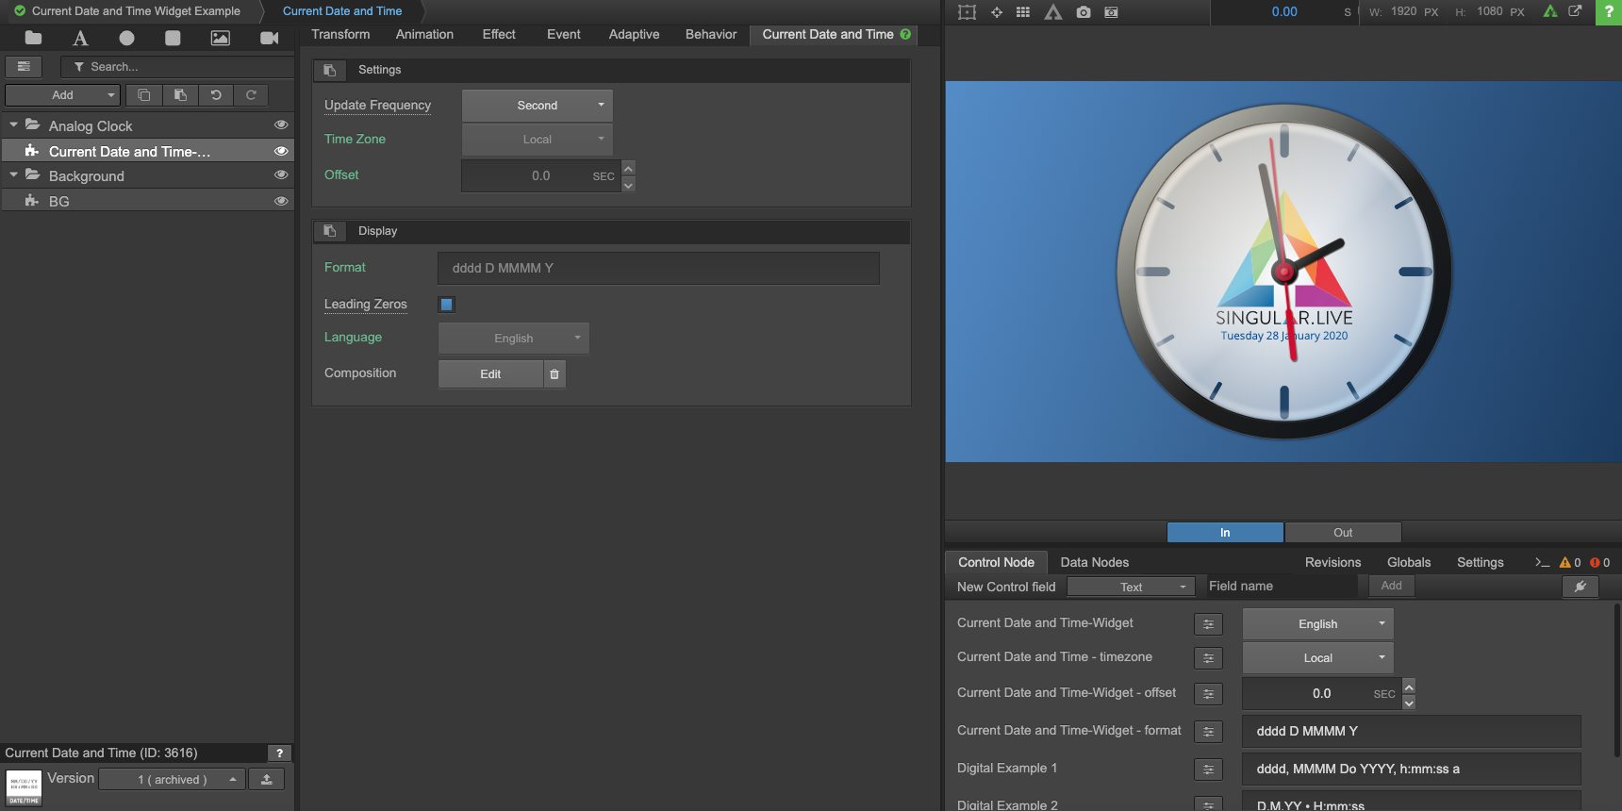Toggle the Leading Zeros checkbox
Image resolution: width=1622 pixels, height=811 pixels.
tap(447, 305)
